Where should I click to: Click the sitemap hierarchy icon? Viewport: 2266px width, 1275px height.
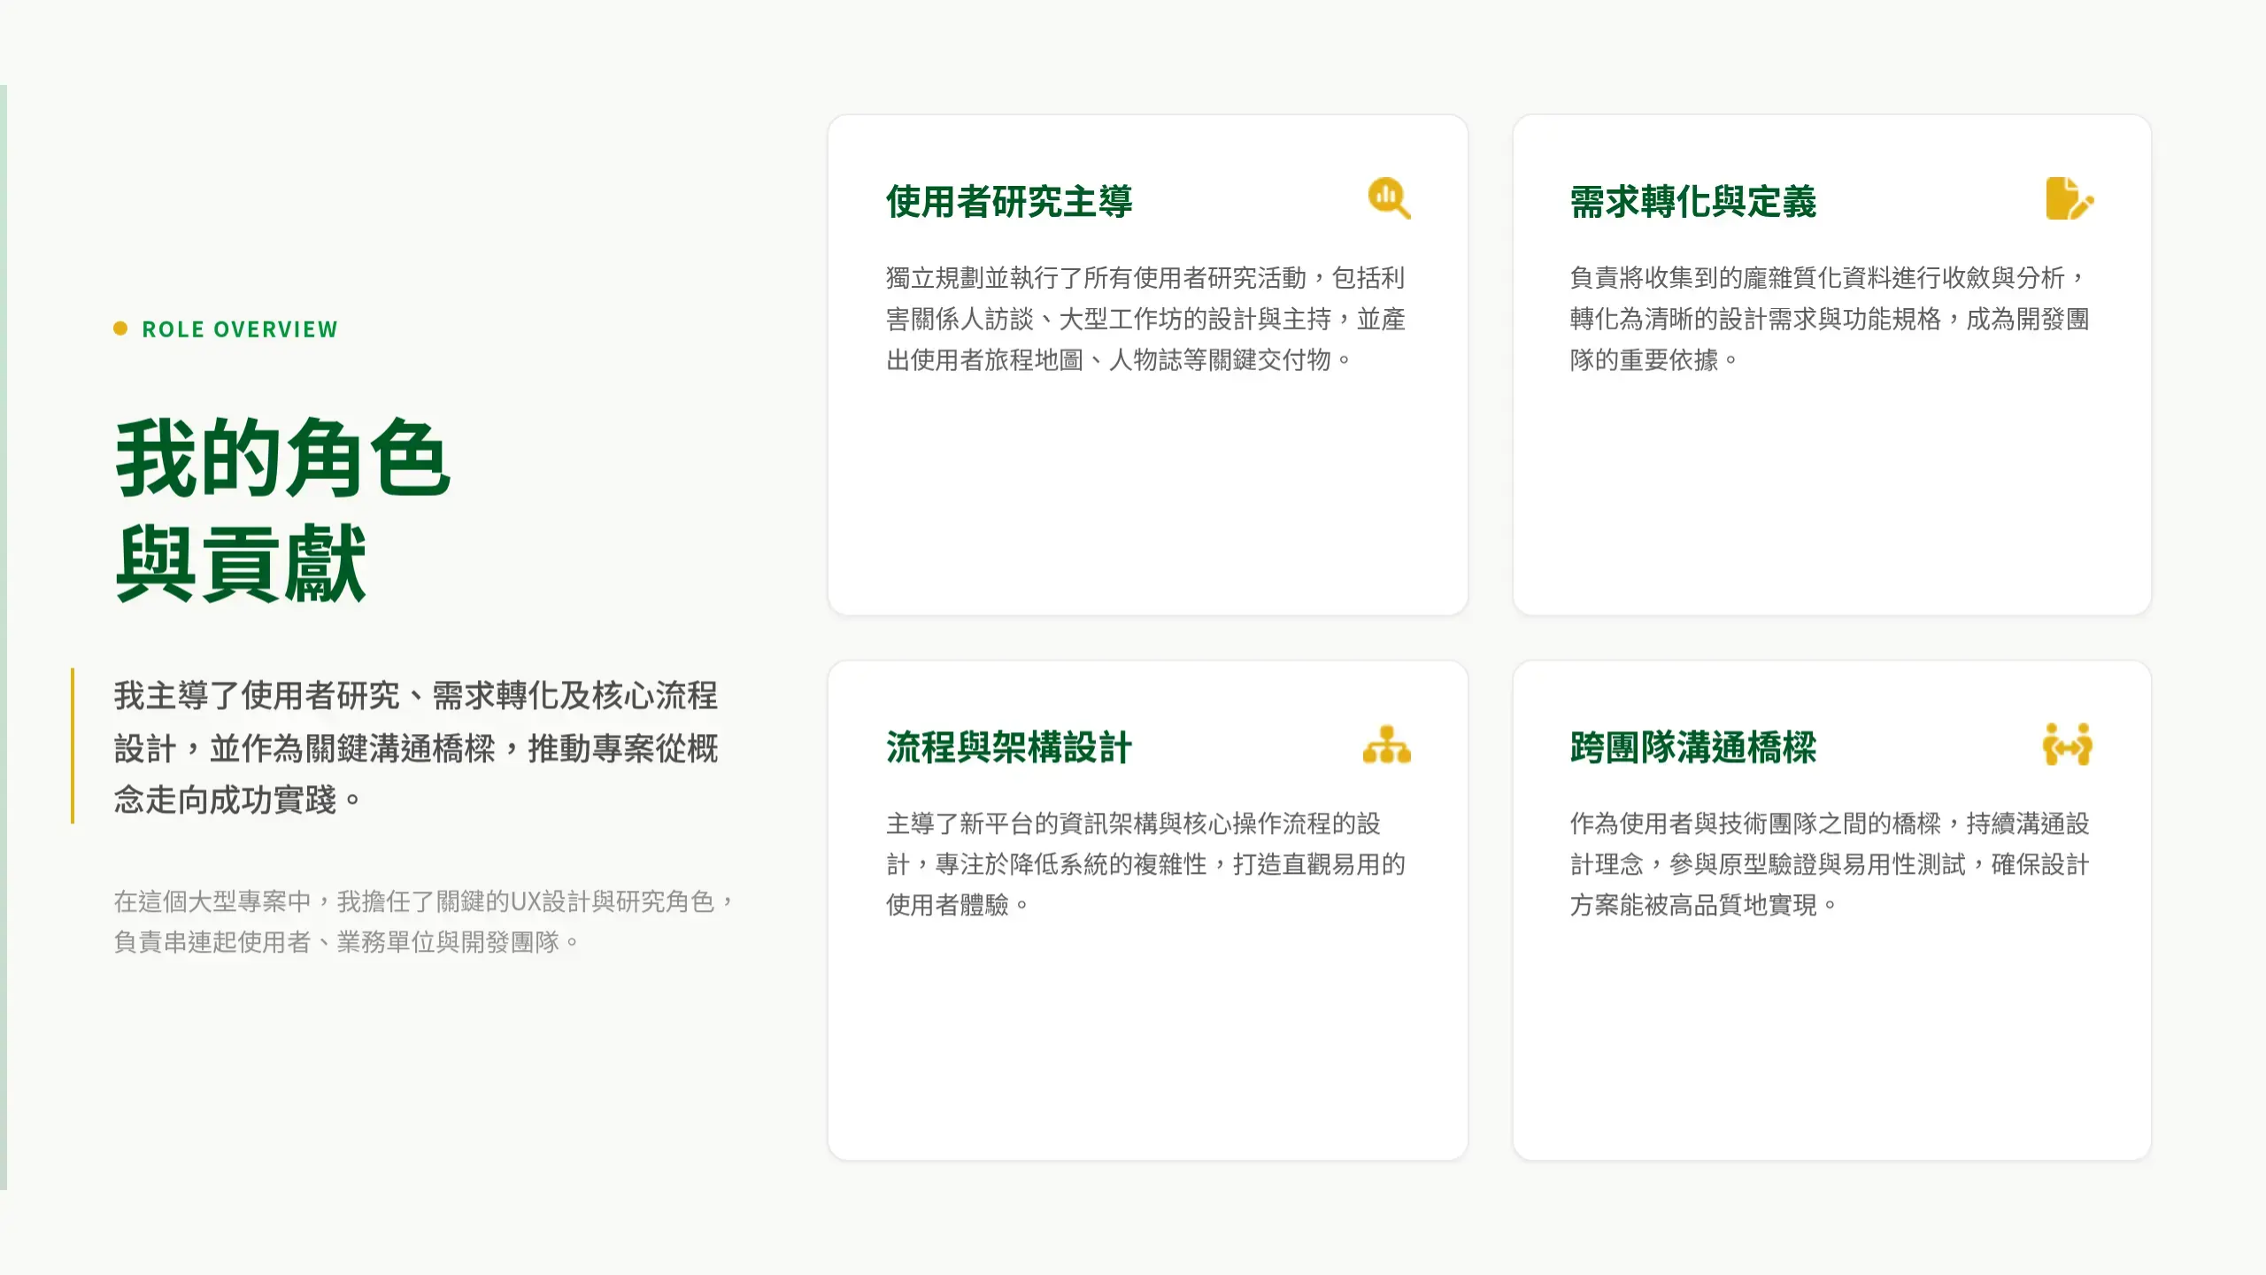(1386, 746)
